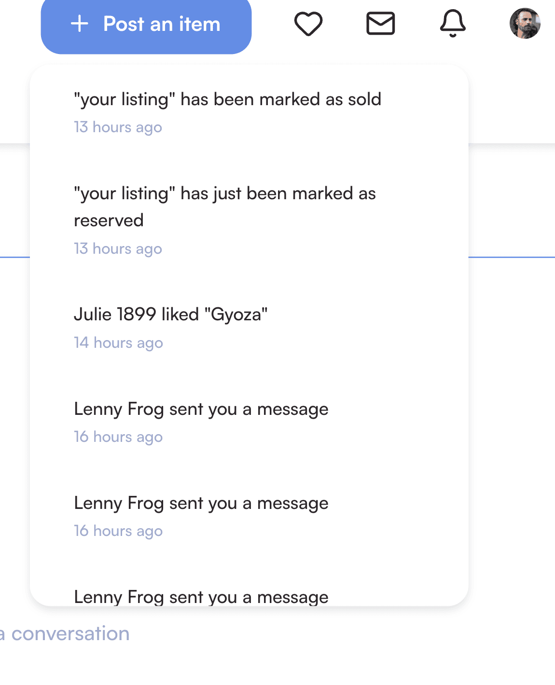Click '13 hours ago' under the reserved notification
Screen dimensions: 555x685
[x=118, y=249]
